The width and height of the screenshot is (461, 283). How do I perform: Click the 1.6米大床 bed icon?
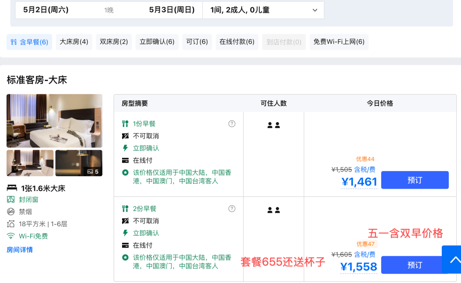(x=12, y=188)
